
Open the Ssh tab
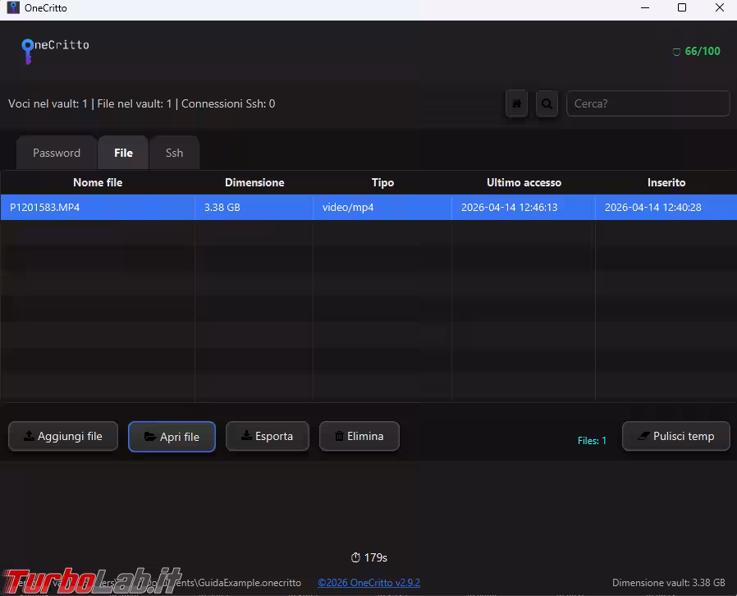[174, 153]
